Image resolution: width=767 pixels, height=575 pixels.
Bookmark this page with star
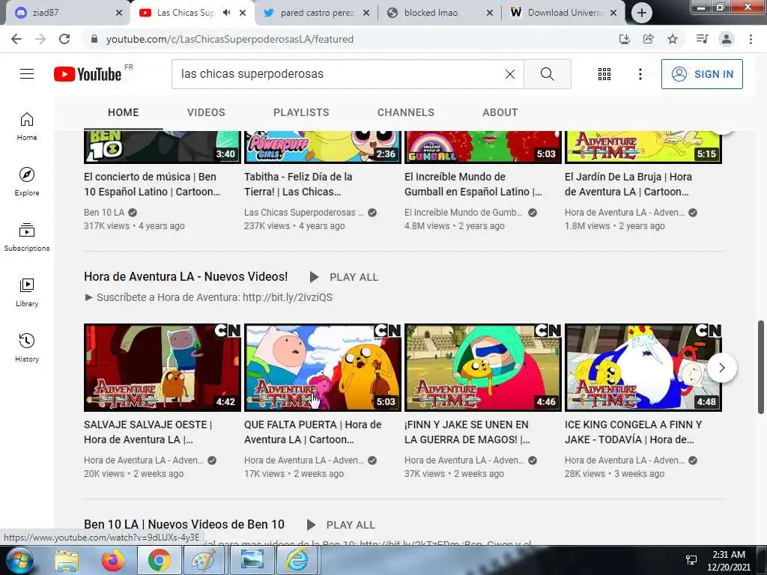(x=673, y=39)
